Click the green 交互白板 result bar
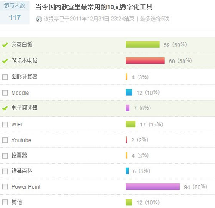The height and width of the screenshot is (208, 215). [x=142, y=44]
